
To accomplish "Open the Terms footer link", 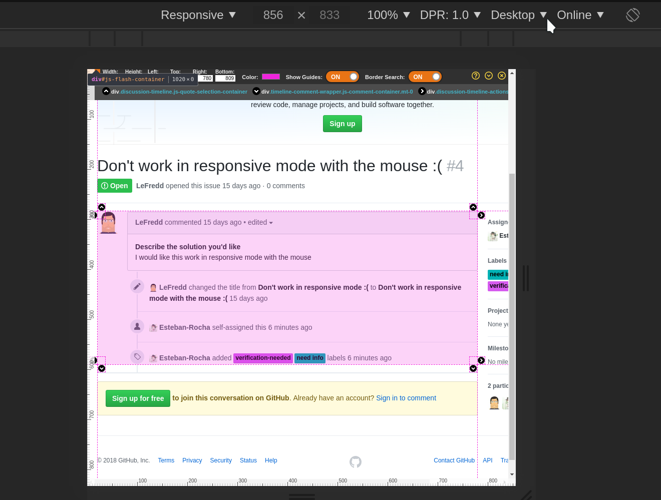I will coord(166,460).
